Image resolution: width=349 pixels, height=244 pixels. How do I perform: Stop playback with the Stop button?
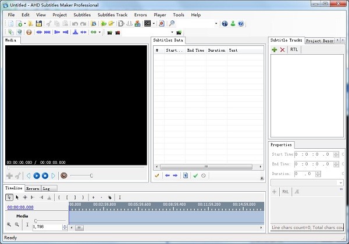[45, 175]
